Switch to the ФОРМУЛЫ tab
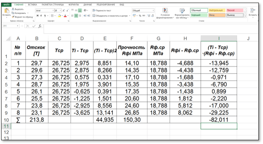The width and height of the screenshot is (263, 144). [x=74, y=5]
